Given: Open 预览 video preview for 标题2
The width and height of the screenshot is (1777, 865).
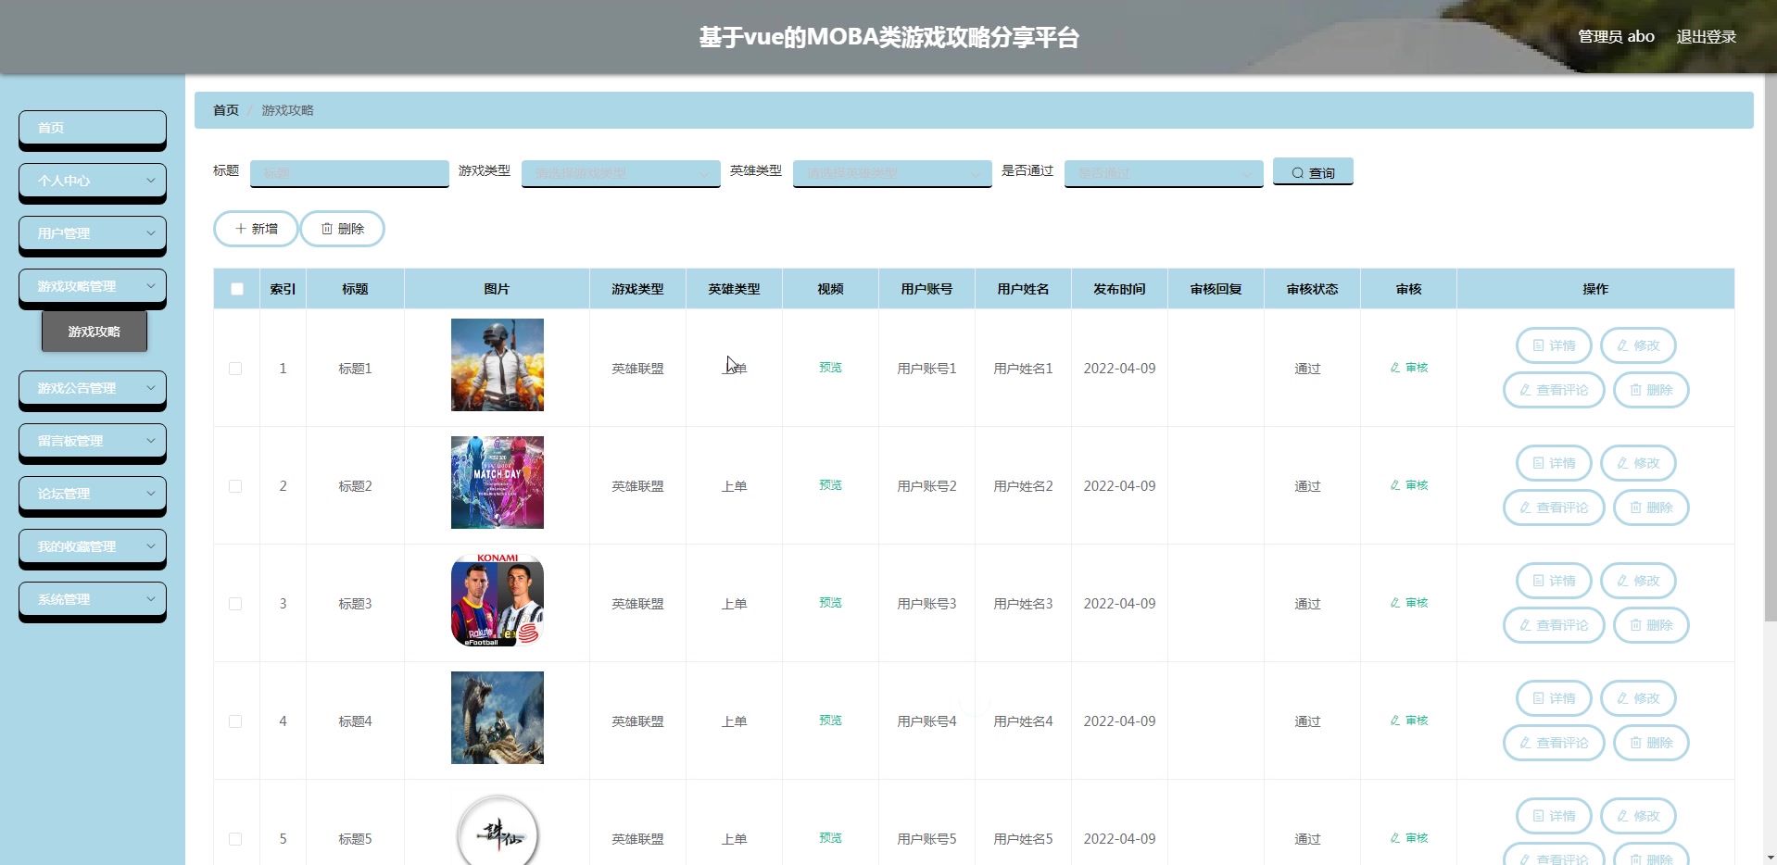Looking at the screenshot, I should (829, 484).
